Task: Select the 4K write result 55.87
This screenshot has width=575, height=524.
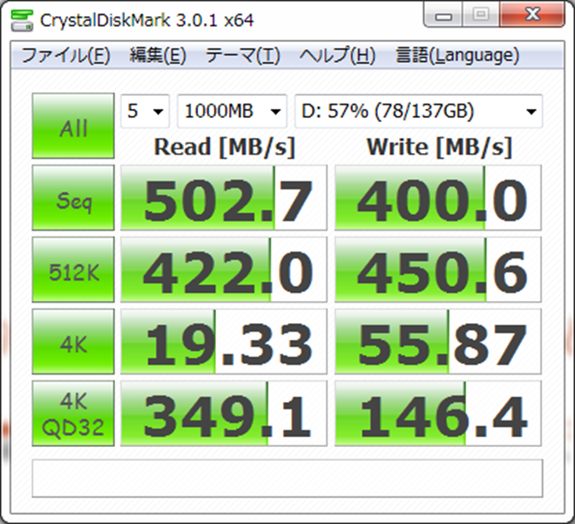Action: pyautogui.click(x=438, y=342)
